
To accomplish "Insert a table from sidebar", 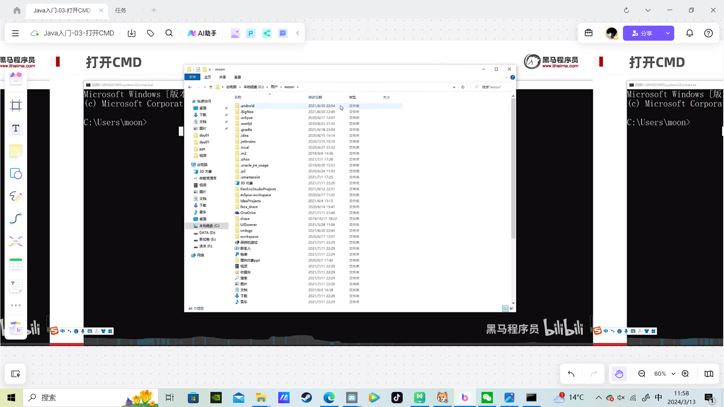I will point(15,264).
